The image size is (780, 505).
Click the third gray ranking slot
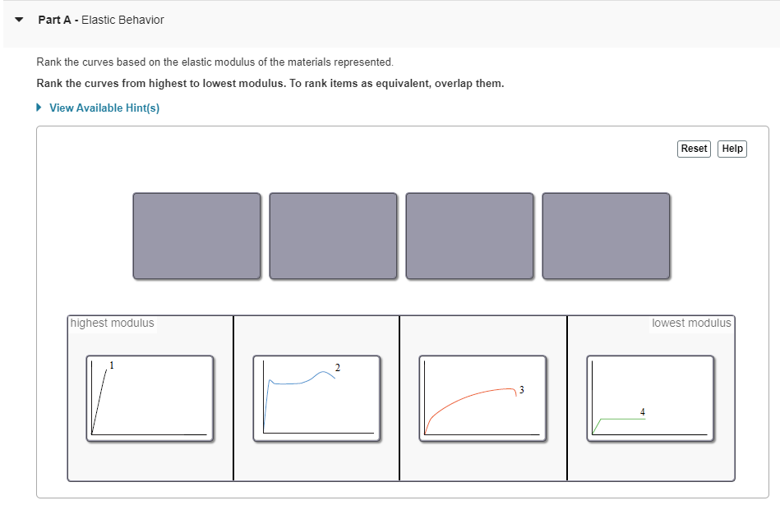[x=469, y=236]
